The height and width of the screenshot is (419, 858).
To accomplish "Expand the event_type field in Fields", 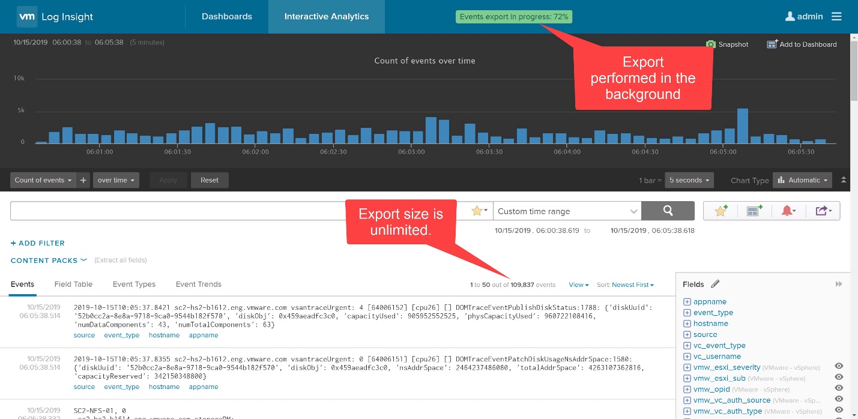I will click(x=687, y=313).
